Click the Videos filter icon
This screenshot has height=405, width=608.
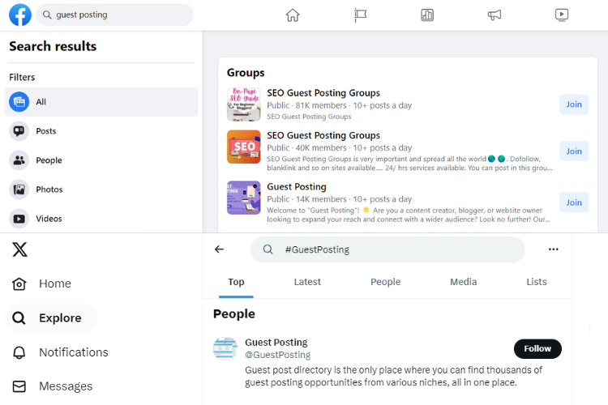tap(19, 219)
